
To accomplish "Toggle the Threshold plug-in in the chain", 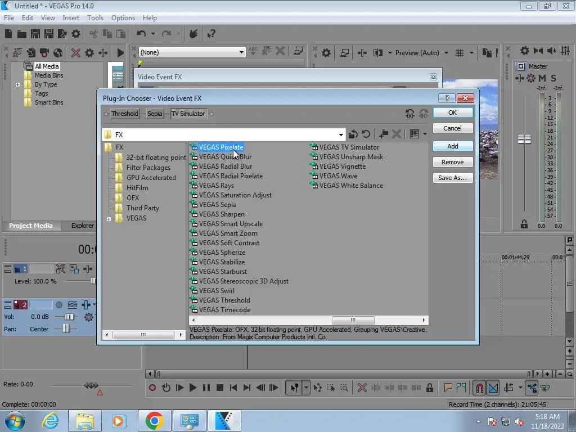I will click(x=124, y=114).
